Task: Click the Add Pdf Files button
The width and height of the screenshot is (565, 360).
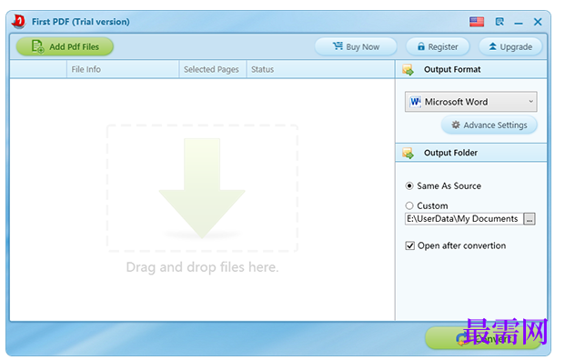Action: click(65, 46)
